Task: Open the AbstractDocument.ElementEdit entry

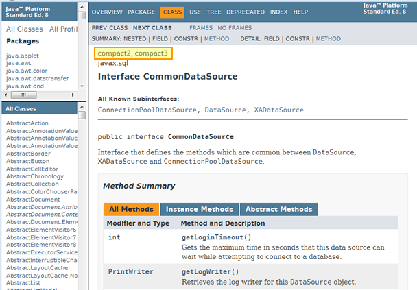Action: (42, 222)
